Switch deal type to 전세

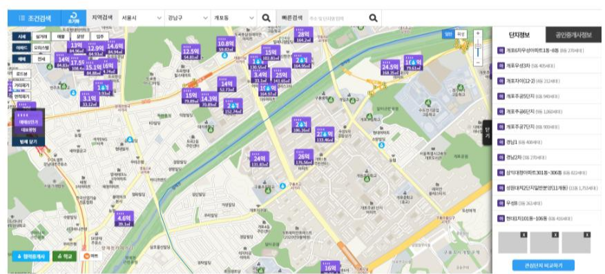41,59
